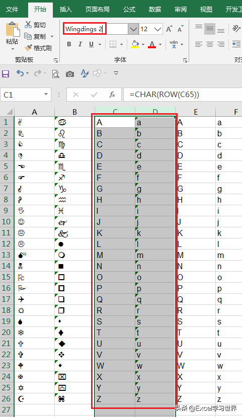The image size is (242, 417).
Task: Expand the Paste options arrow
Action: [x=13, y=49]
